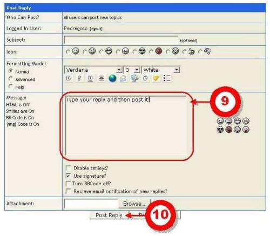
Task: Click inside the Message text area
Action: [126, 126]
